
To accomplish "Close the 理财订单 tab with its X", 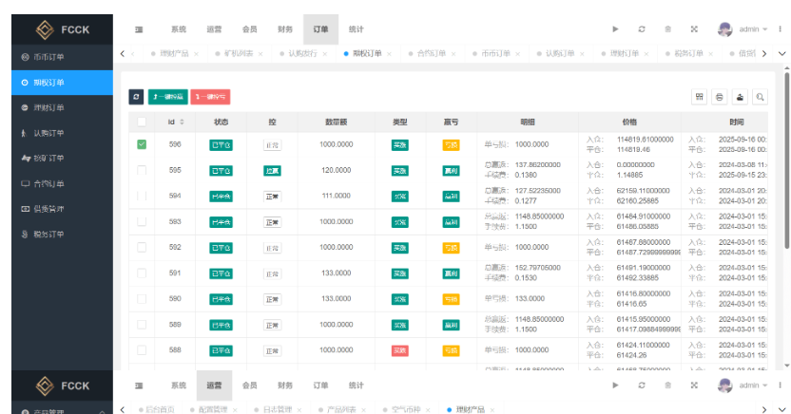I will pyautogui.click(x=646, y=54).
